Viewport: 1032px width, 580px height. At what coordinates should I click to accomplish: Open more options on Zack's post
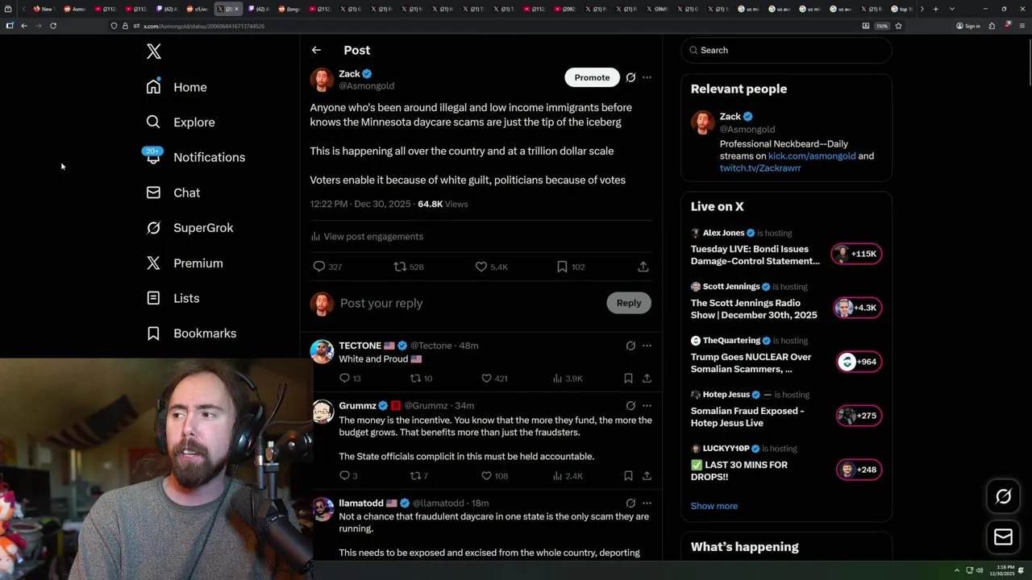tap(647, 77)
